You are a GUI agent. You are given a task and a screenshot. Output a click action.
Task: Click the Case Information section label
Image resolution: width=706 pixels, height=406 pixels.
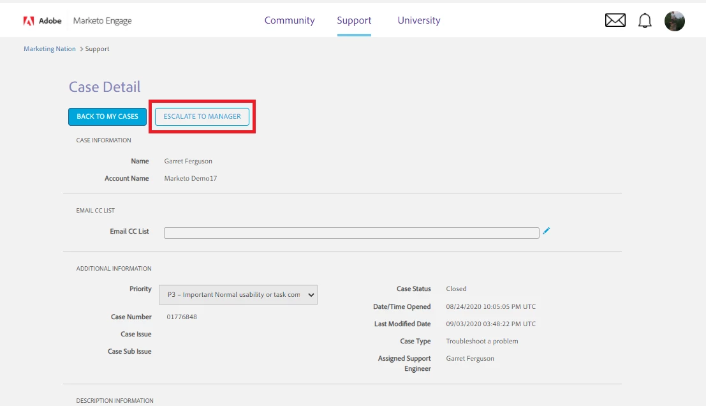click(x=103, y=140)
